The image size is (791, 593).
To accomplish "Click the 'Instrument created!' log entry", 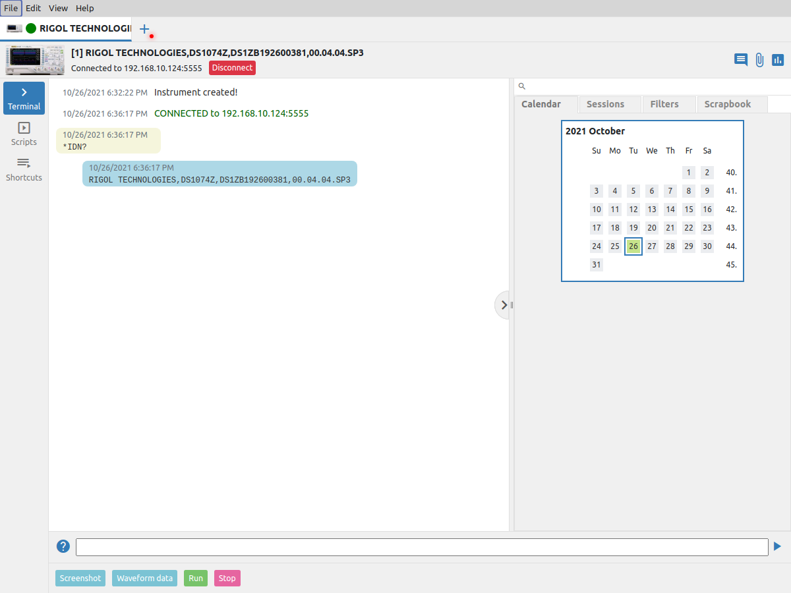I will (x=196, y=92).
